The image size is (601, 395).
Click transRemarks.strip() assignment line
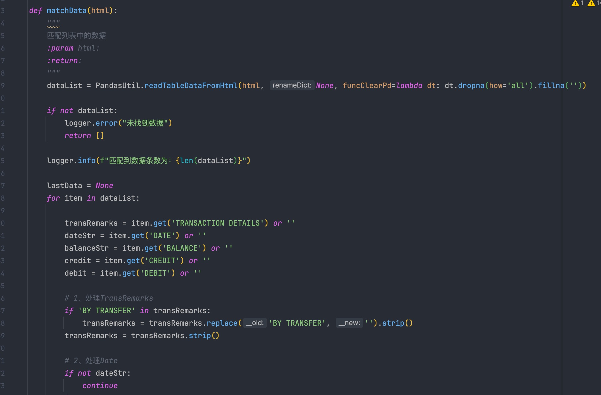[142, 336]
